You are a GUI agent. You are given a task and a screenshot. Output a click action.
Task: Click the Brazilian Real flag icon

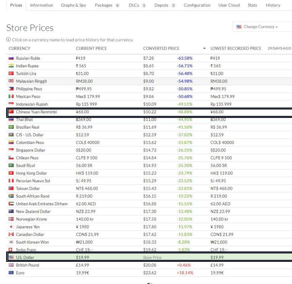11,127
